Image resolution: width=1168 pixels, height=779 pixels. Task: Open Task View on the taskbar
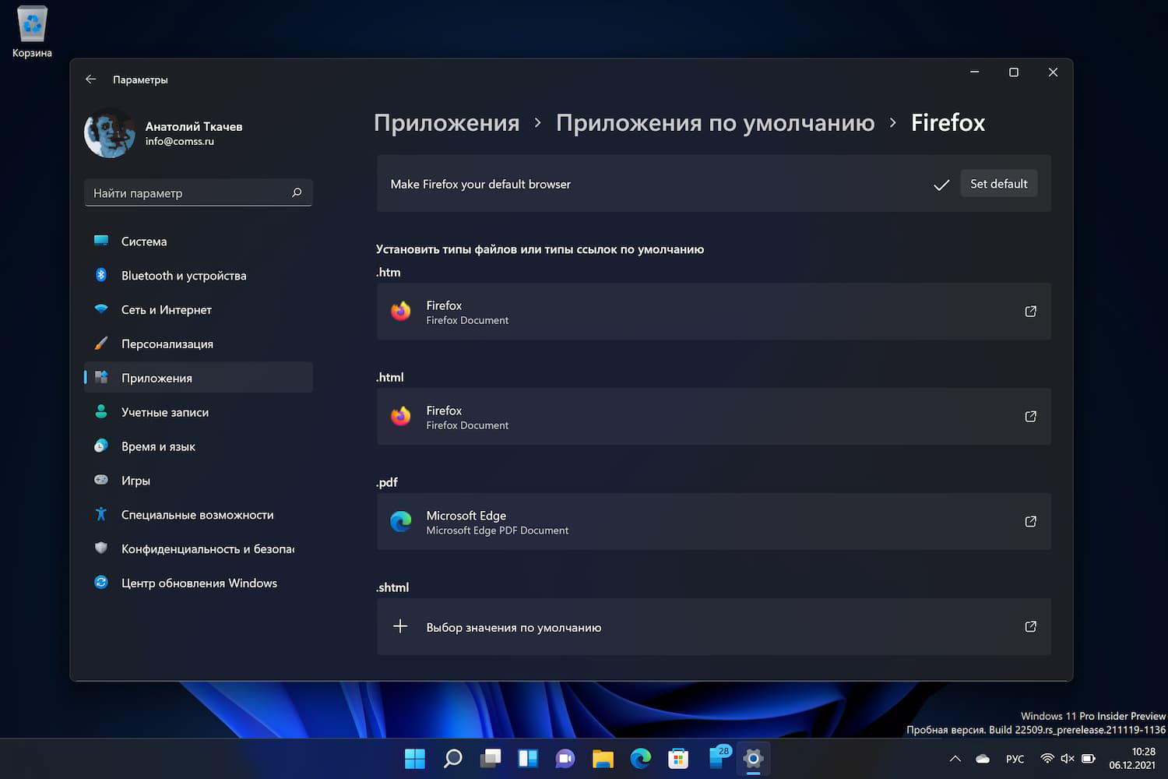[491, 759]
